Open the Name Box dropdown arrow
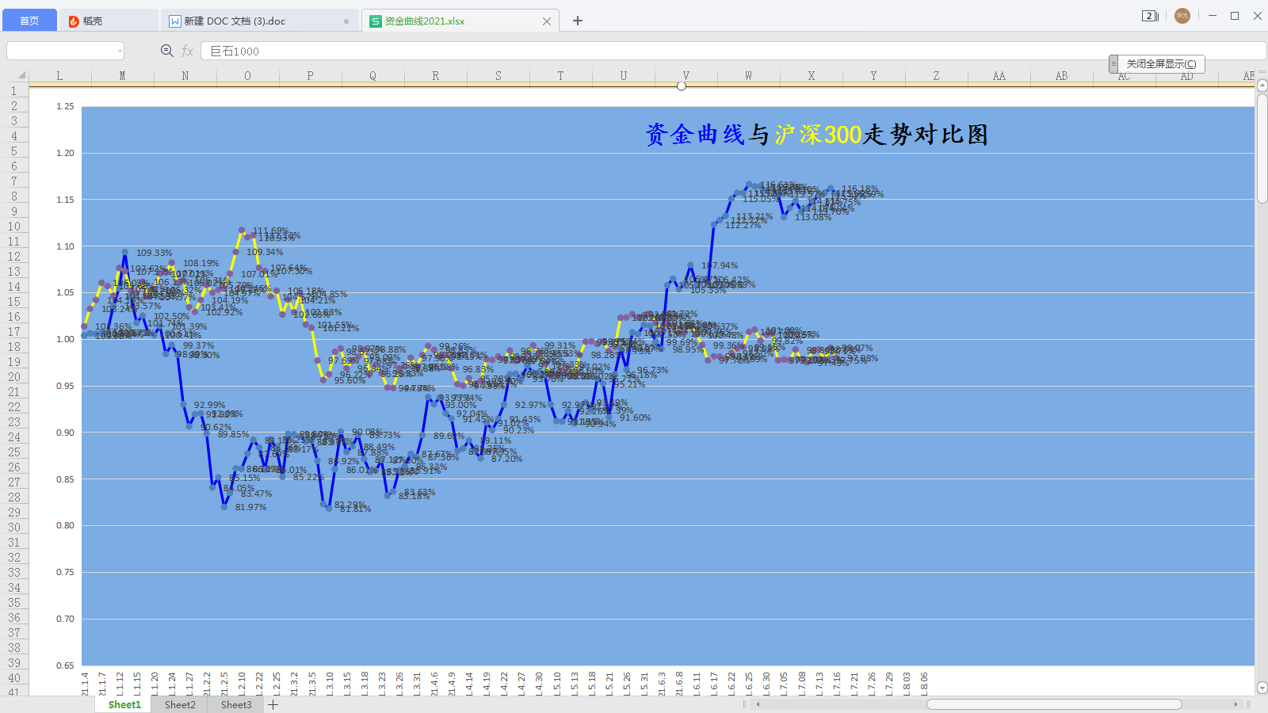Image resolution: width=1268 pixels, height=713 pixels. [120, 51]
